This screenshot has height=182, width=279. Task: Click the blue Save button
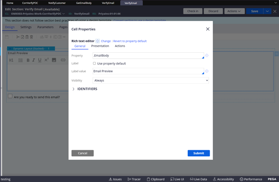[x=254, y=11]
